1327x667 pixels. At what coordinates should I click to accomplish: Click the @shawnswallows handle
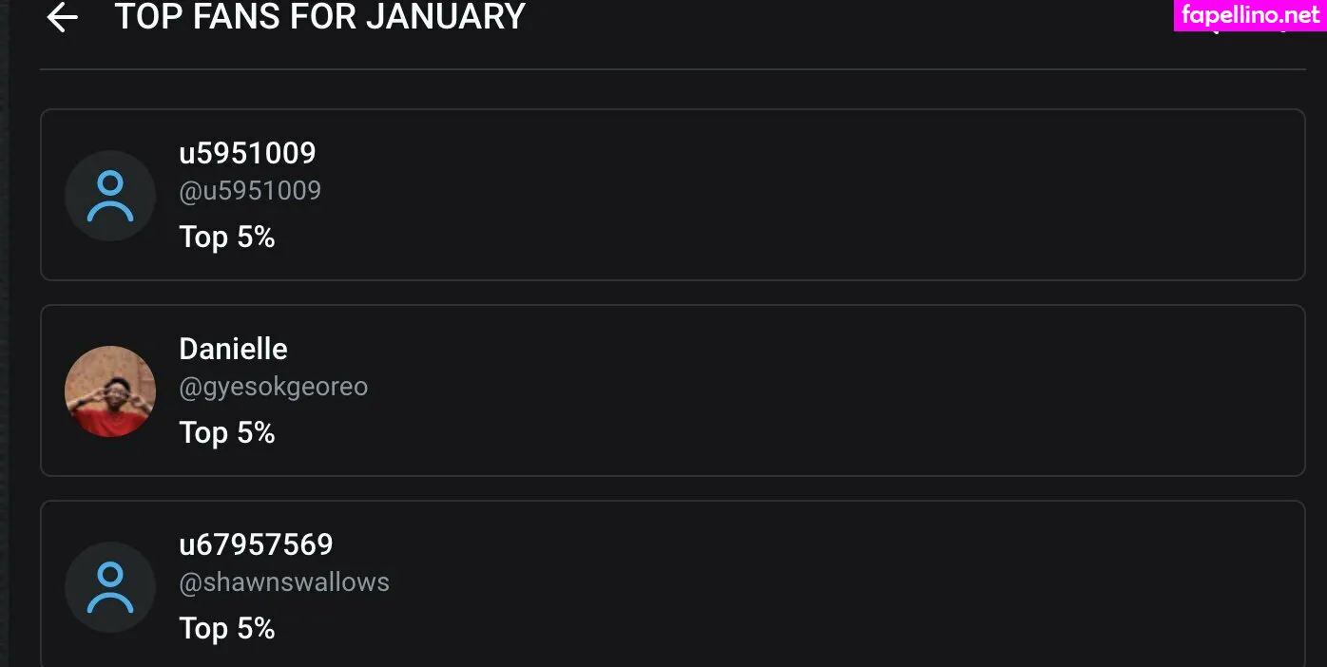(284, 582)
